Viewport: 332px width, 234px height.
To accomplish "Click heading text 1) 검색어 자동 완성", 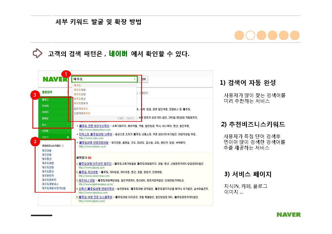I will click(x=248, y=82).
